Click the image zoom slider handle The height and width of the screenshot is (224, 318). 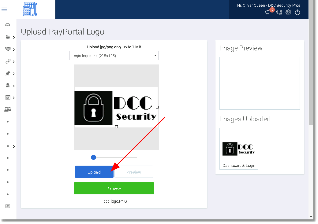93,157
